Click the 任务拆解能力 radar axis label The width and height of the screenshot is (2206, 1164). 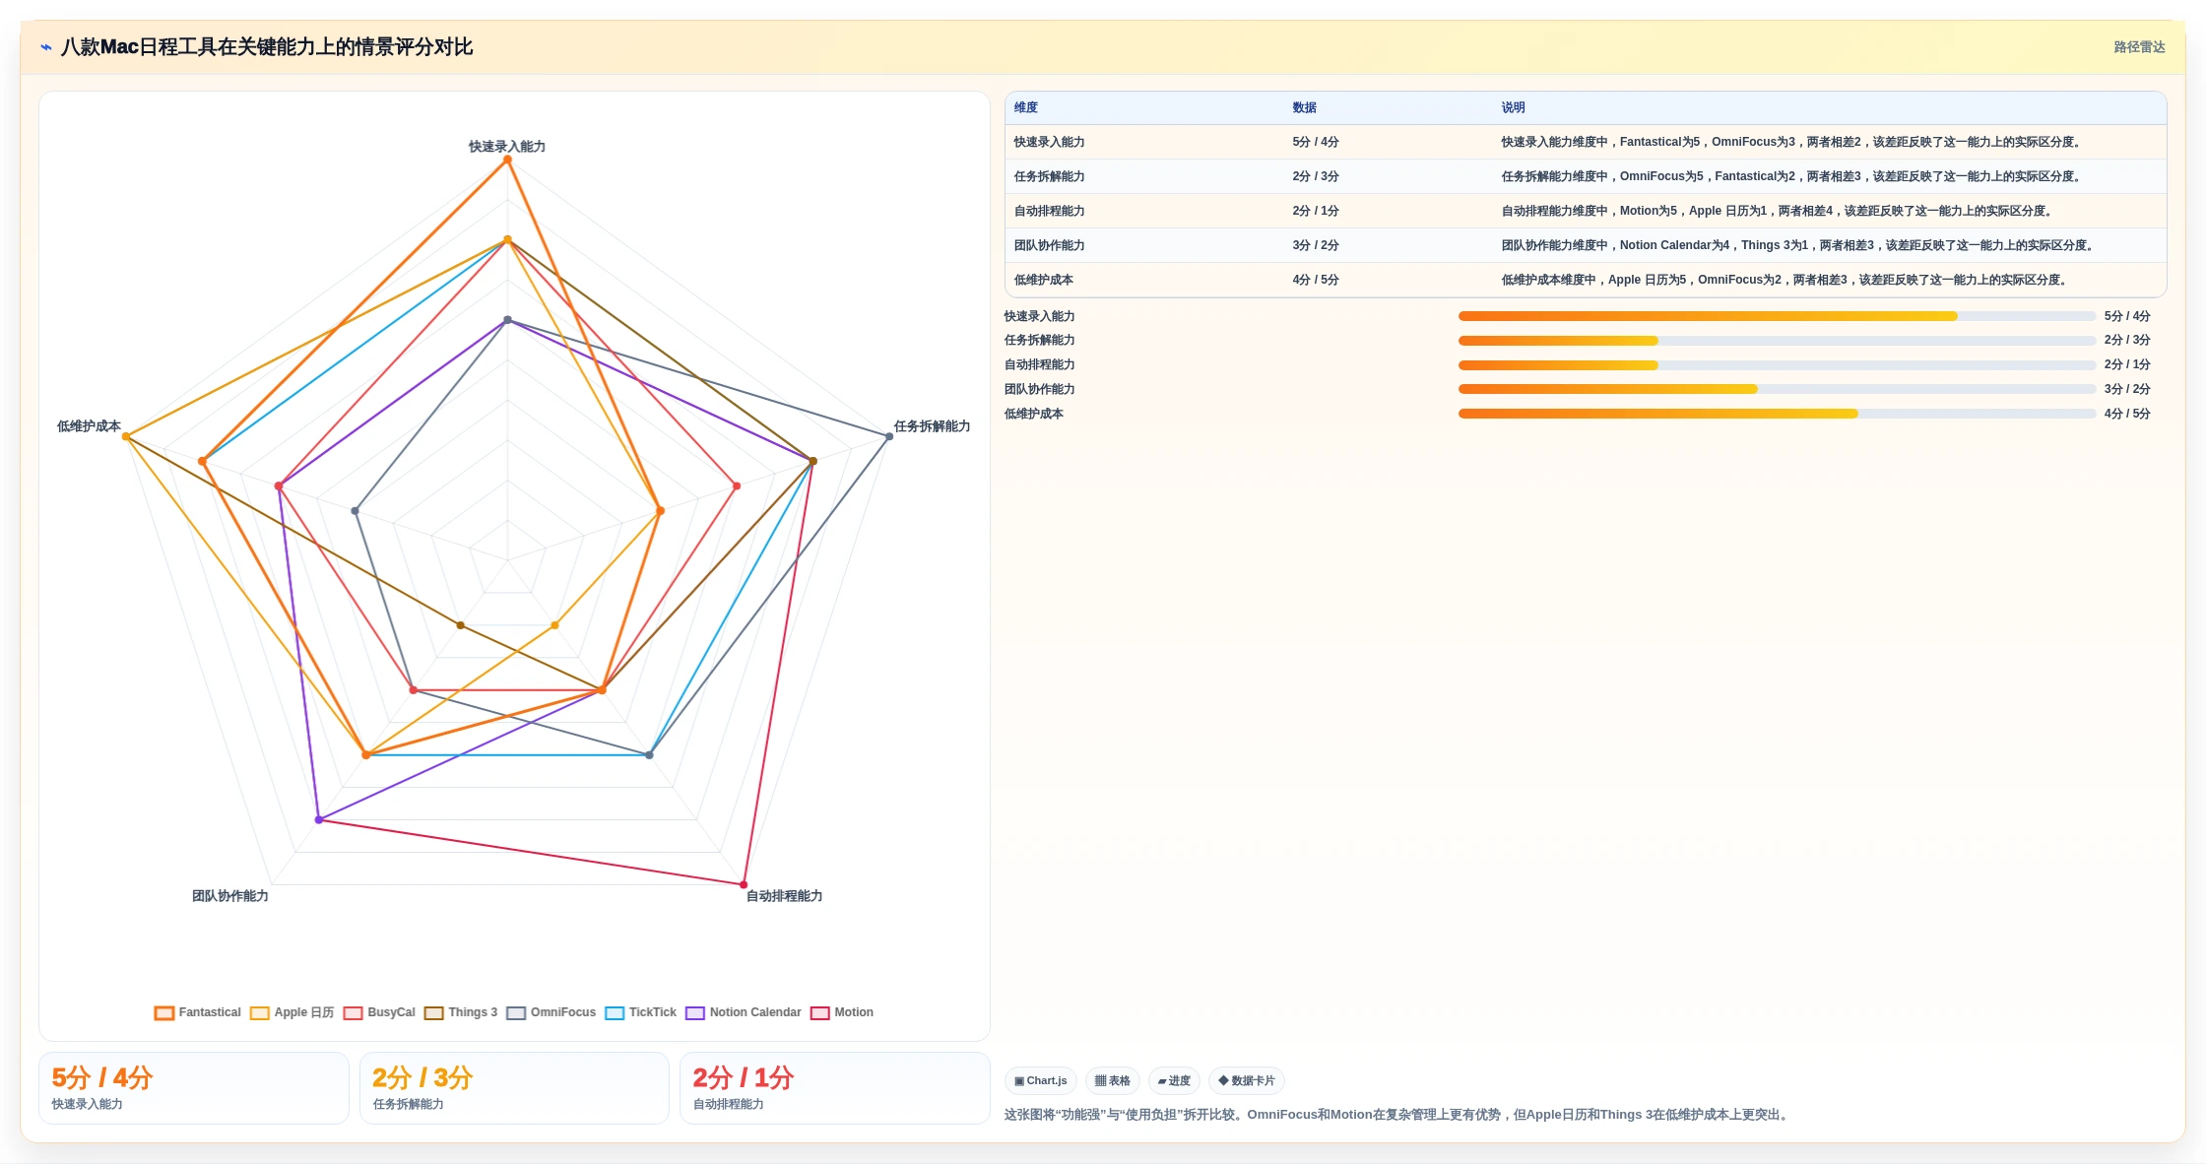tap(932, 426)
